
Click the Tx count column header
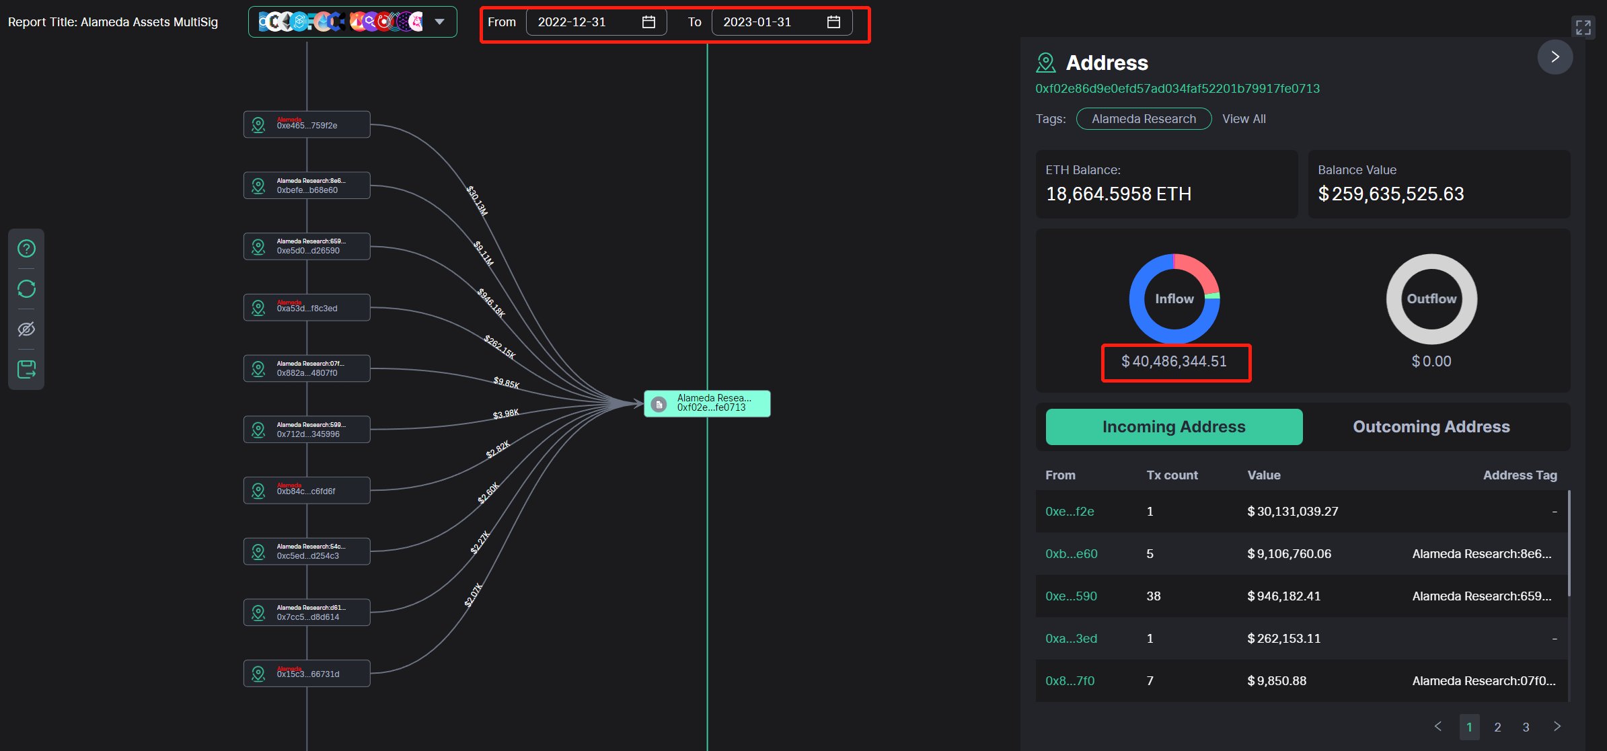tap(1172, 475)
